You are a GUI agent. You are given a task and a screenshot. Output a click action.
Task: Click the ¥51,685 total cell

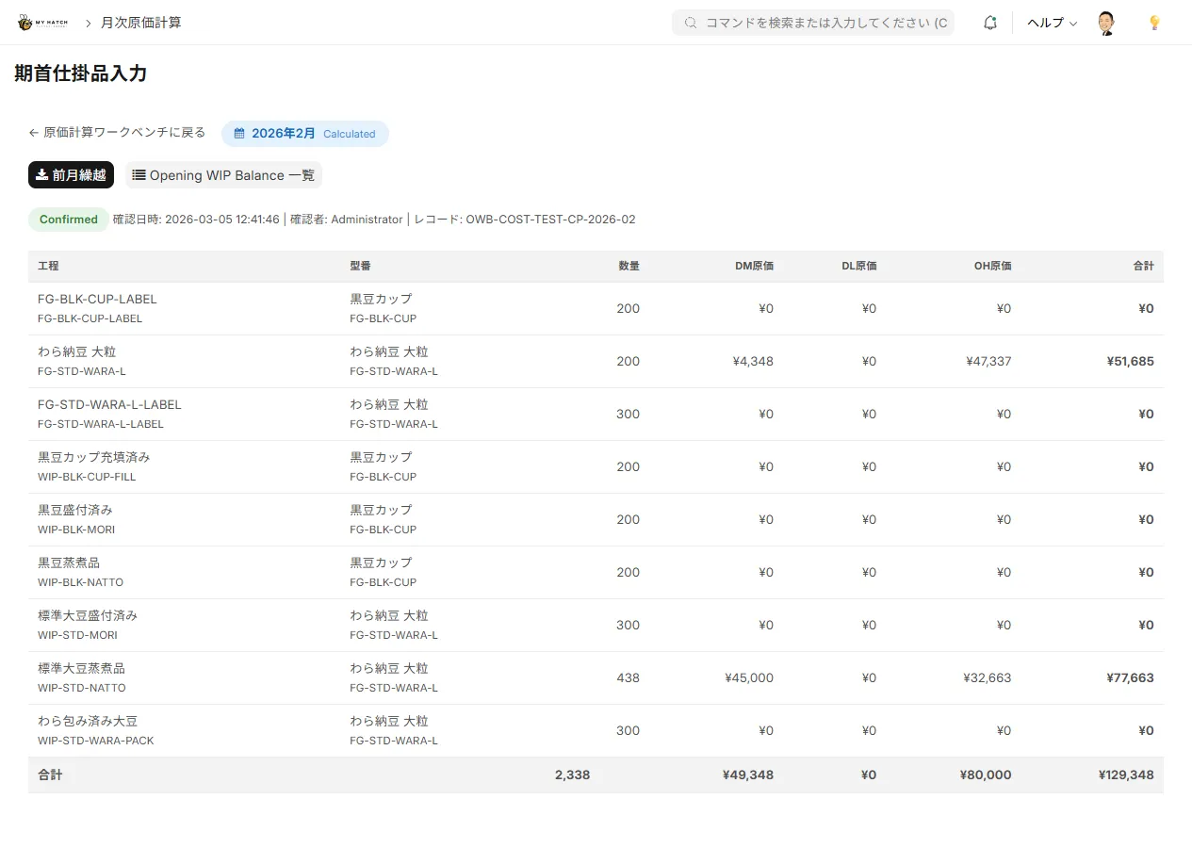[1127, 361]
